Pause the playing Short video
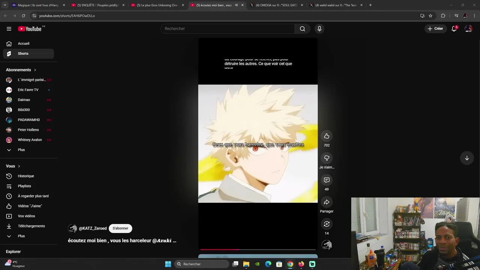 click(258, 144)
